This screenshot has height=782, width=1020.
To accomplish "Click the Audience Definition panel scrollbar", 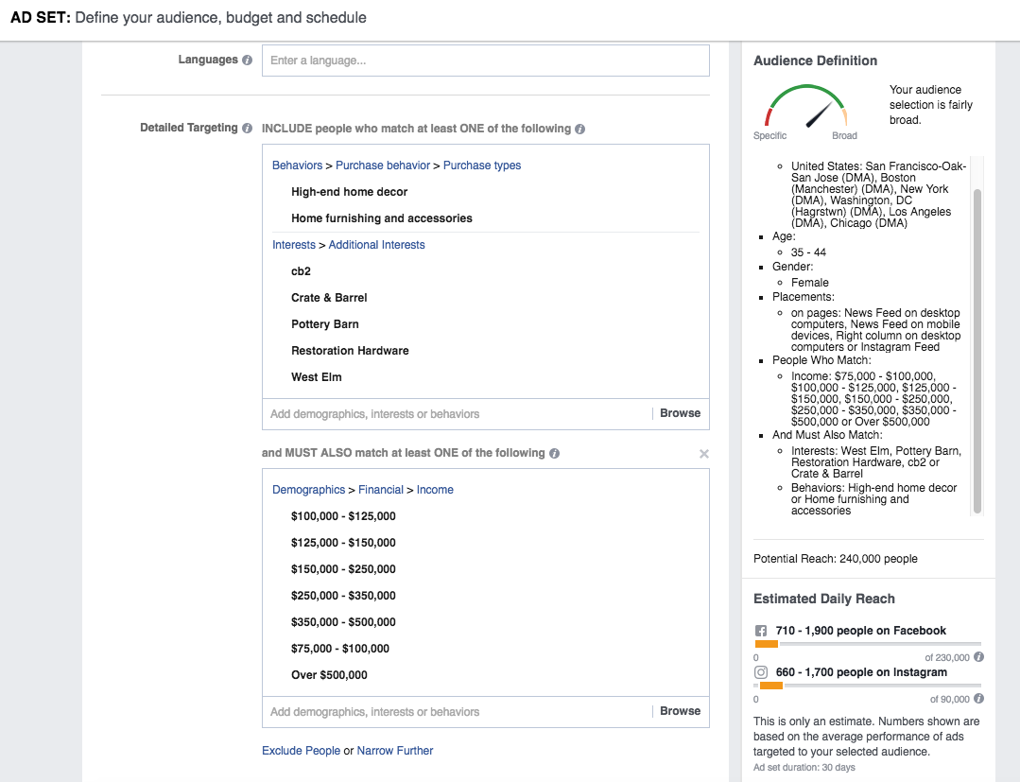I will click(977, 350).
